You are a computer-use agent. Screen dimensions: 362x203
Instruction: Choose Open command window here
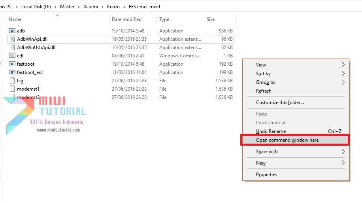pos(287,140)
